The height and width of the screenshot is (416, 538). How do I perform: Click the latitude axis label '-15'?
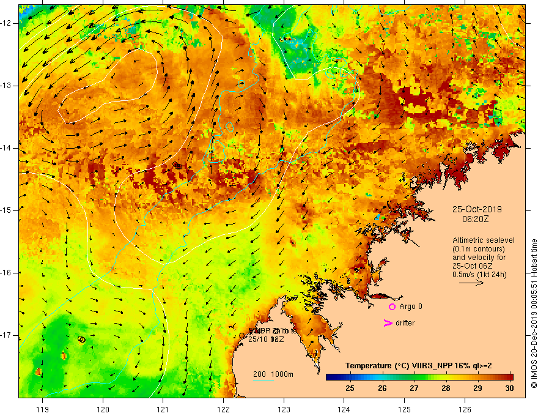pyautogui.click(x=6, y=210)
